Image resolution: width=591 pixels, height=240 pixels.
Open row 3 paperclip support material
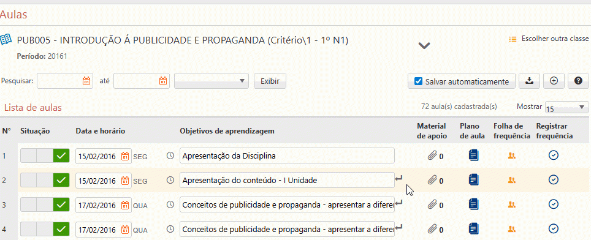point(432,204)
